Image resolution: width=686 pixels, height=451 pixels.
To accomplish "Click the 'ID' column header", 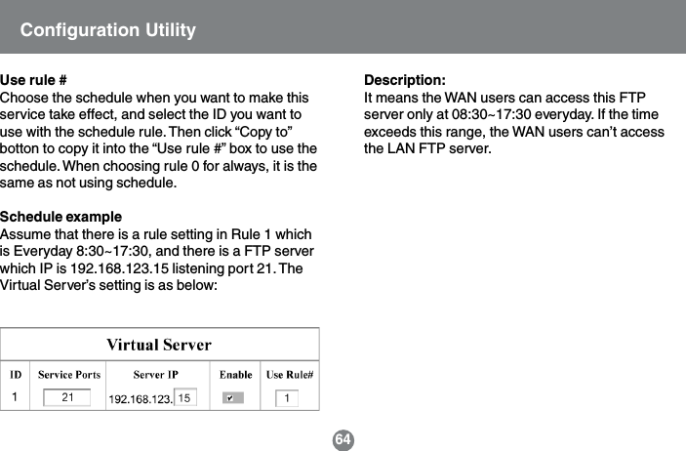I will pyautogui.click(x=16, y=375).
